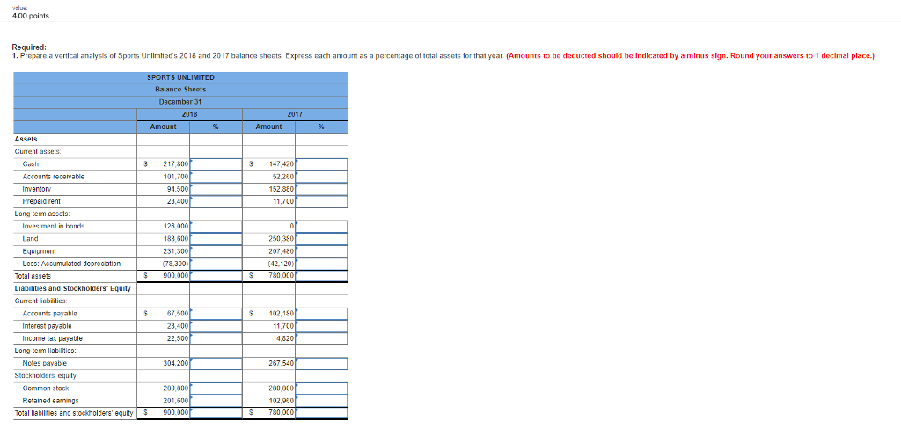Click the 2017 Notes payable percentage field
The width and height of the screenshot is (901, 442).
click(x=322, y=364)
